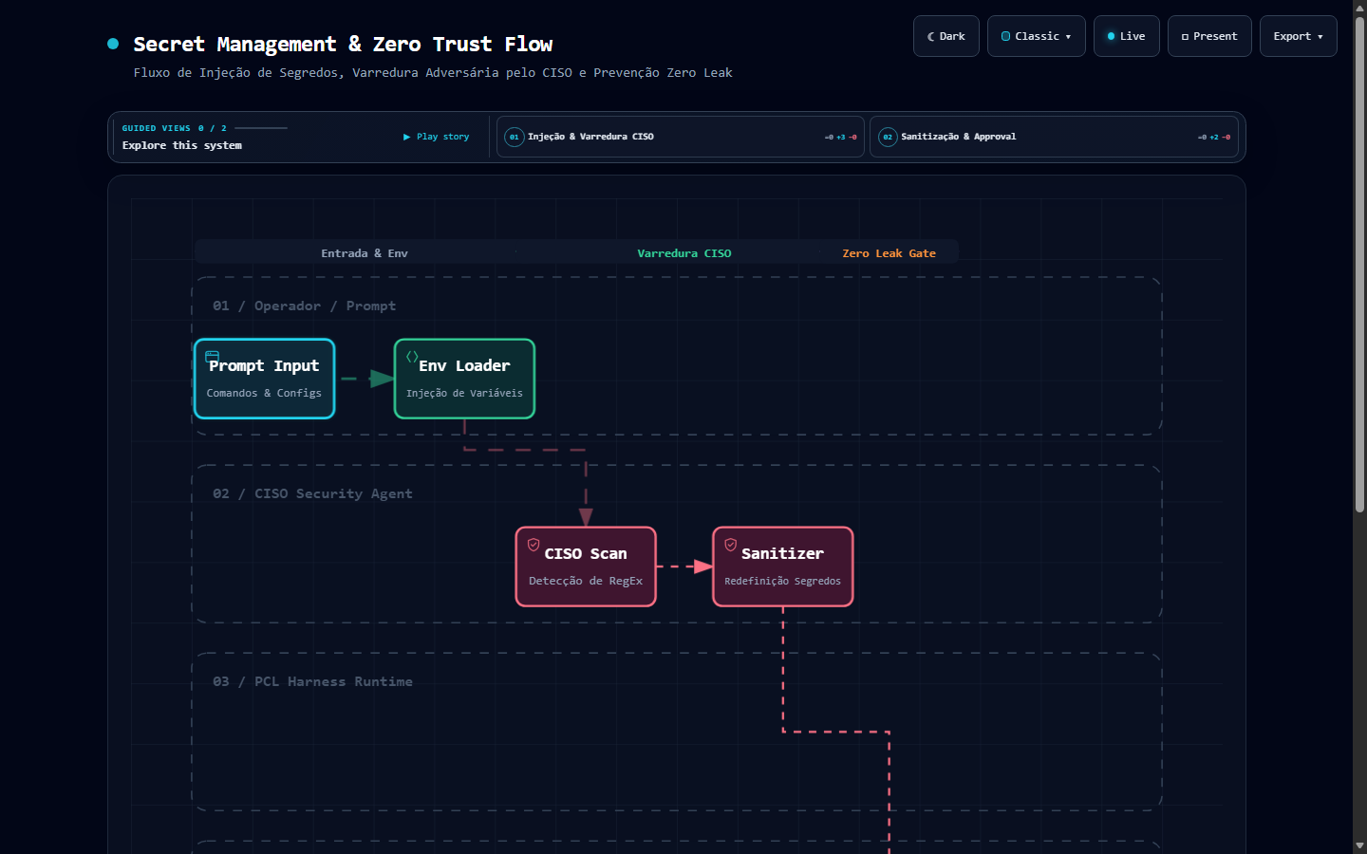Open guided view 02 Sanitização & Approval

(x=1054, y=137)
